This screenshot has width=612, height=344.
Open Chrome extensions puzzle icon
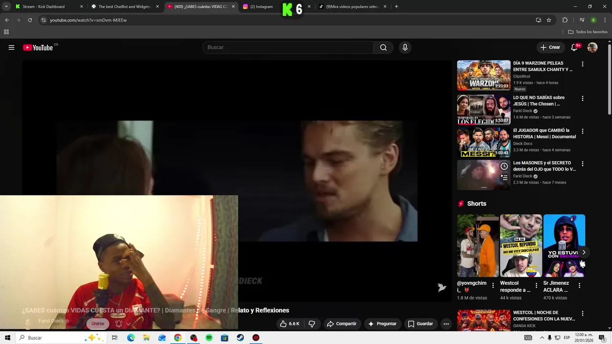565,20
